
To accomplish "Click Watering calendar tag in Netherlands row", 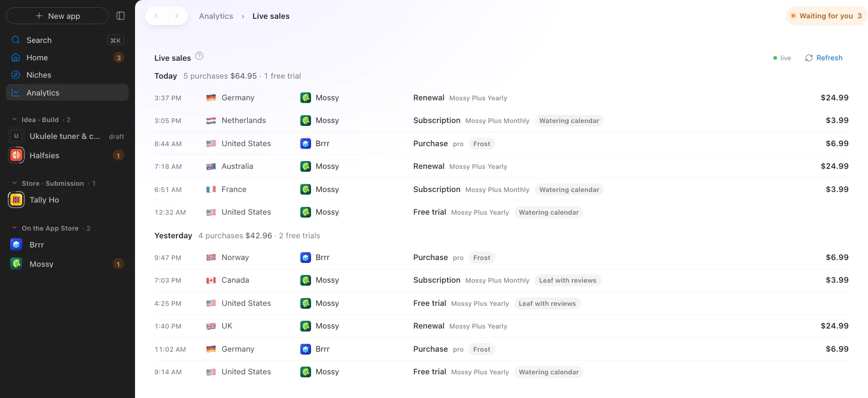I will [569, 121].
